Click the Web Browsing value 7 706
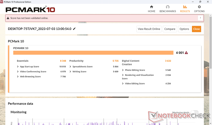 click(63, 77)
